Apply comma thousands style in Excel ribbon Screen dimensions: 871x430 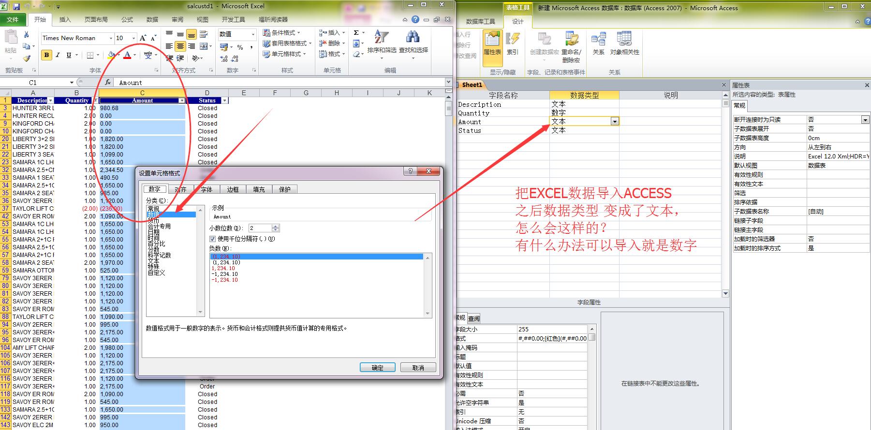tap(251, 47)
